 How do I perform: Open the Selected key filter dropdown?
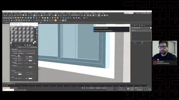coord(139,88)
